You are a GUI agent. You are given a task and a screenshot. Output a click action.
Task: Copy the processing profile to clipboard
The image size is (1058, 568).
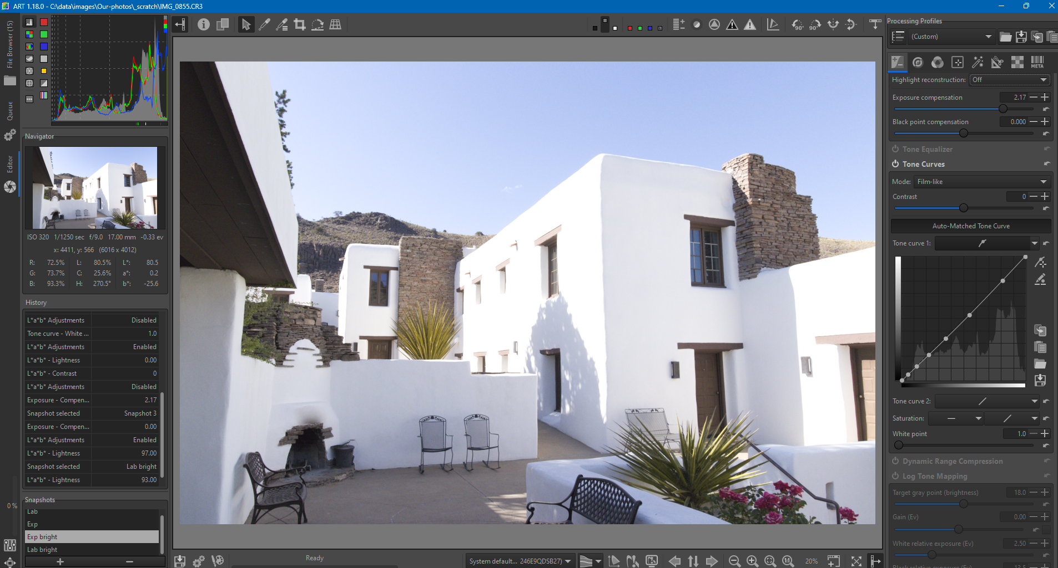click(x=1036, y=37)
